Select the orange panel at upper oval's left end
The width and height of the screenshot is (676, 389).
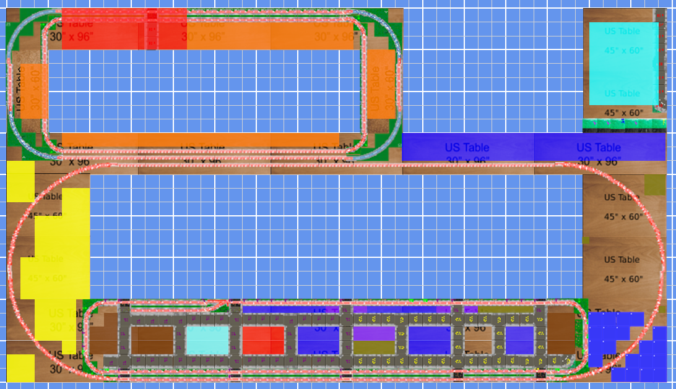point(34,92)
